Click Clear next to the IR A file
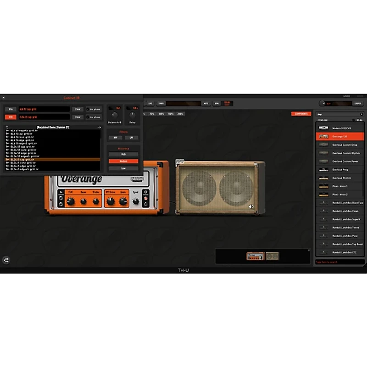367x367 pixels. (x=78, y=109)
